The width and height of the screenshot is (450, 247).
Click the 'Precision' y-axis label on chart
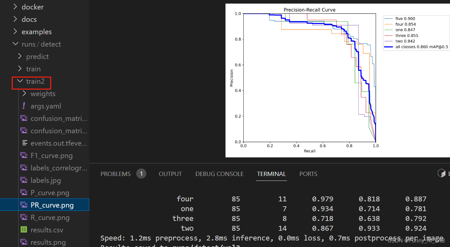(232, 78)
